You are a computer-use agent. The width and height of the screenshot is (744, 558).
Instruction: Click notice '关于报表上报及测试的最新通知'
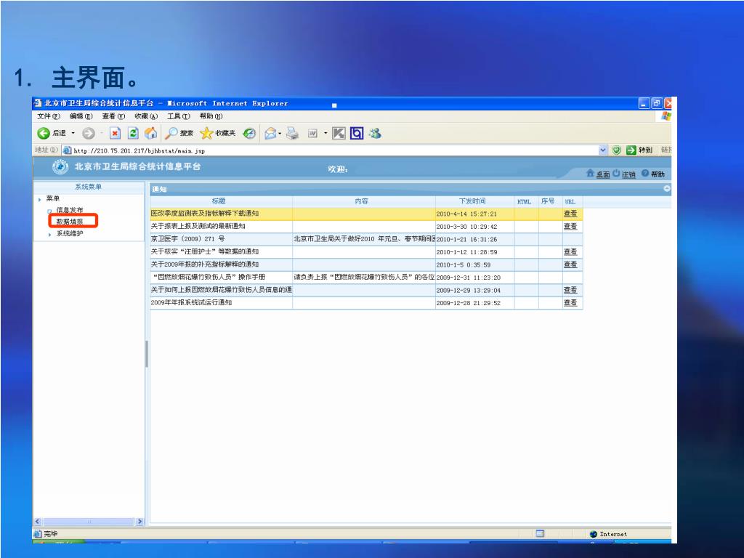click(198, 227)
